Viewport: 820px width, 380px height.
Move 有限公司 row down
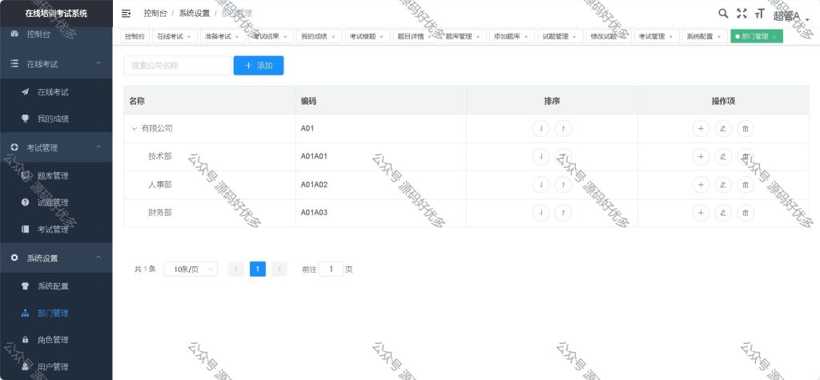pos(541,128)
